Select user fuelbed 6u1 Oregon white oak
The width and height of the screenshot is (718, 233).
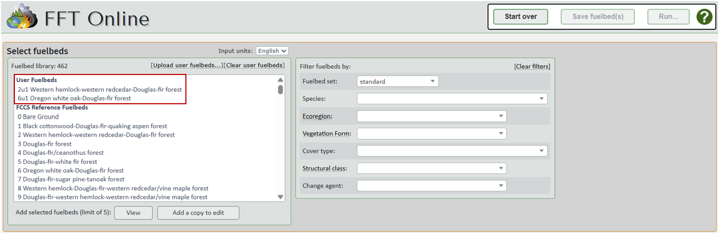74,98
